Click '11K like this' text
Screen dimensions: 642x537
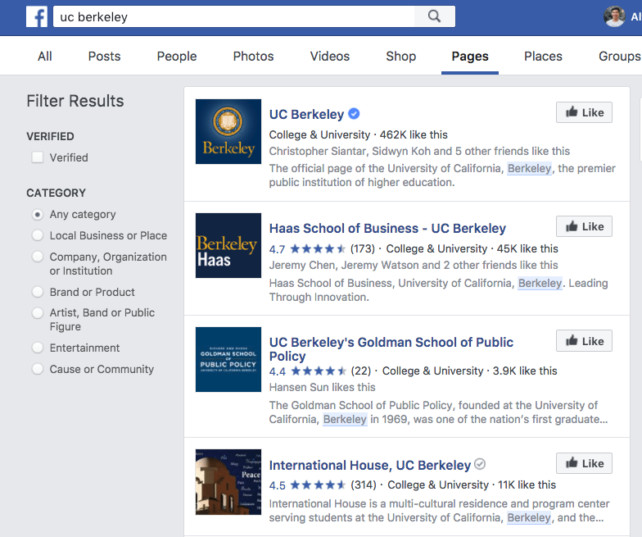[527, 485]
